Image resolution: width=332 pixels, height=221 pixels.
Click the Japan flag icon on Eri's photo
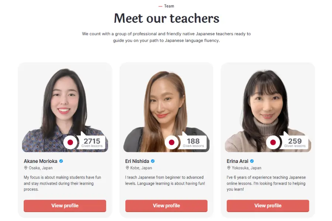[x=172, y=142]
